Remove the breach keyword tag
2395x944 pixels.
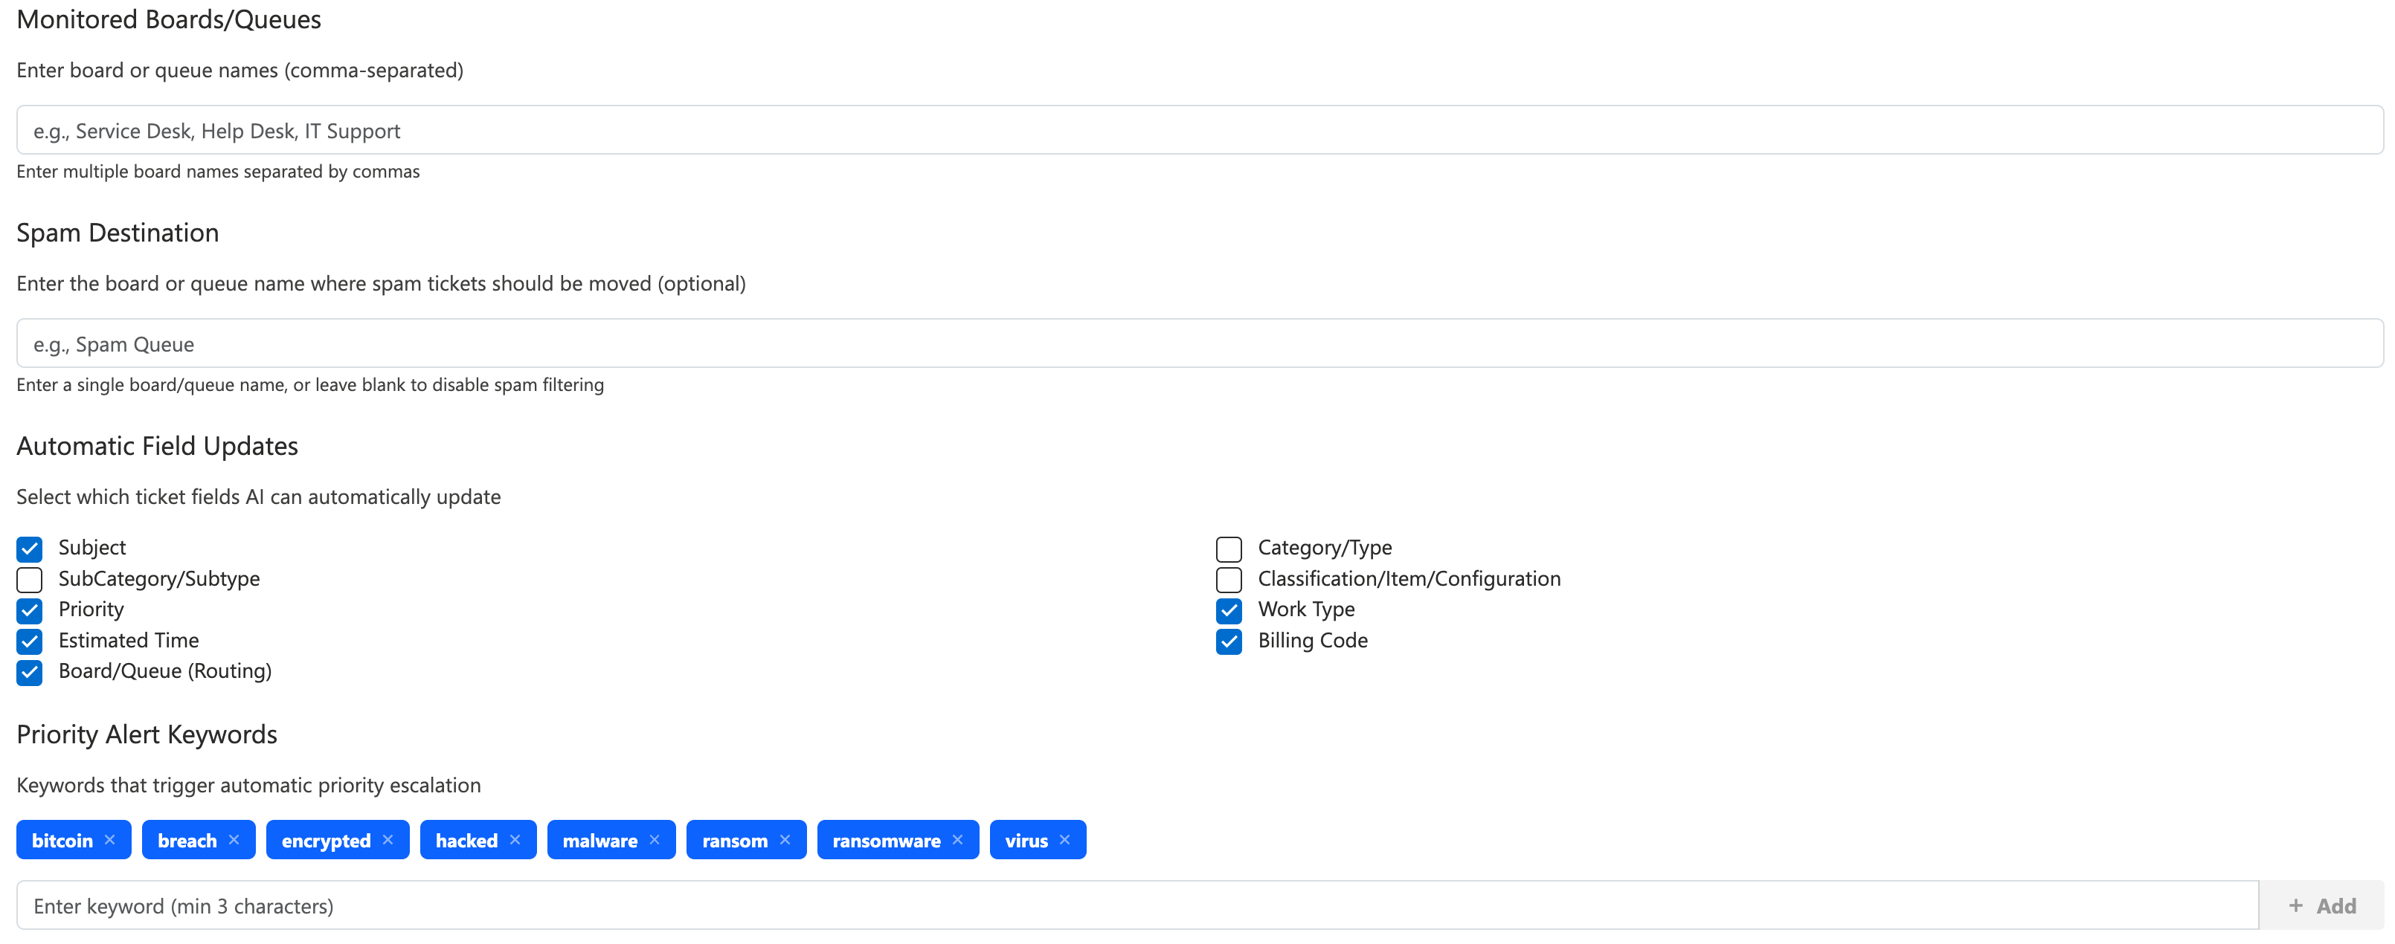[x=235, y=839]
